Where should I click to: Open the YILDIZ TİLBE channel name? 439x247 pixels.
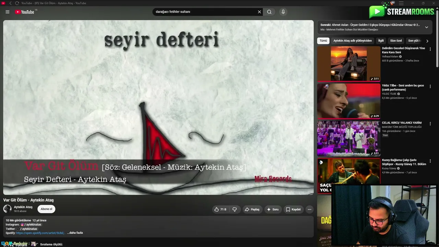pos(389,94)
